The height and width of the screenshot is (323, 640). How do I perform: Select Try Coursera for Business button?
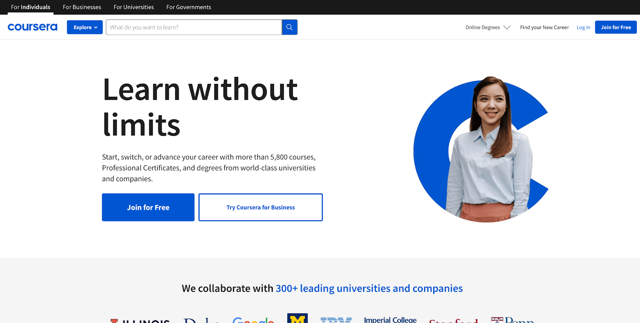tap(260, 207)
